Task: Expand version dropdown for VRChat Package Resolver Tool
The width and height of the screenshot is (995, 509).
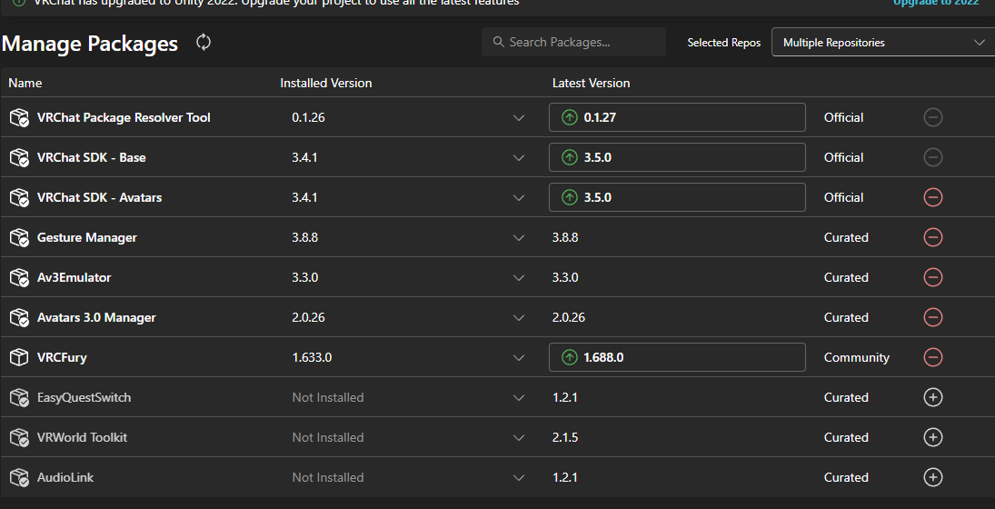Action: coord(519,117)
